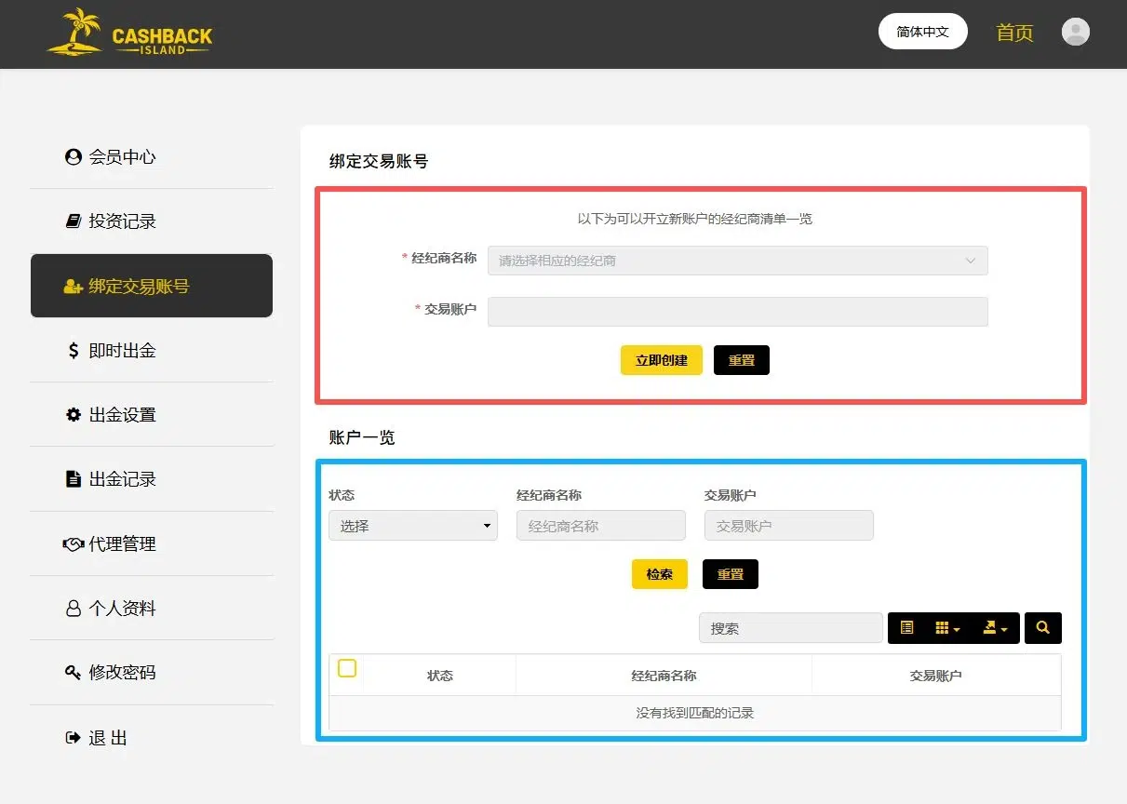This screenshot has height=804, width=1127.
Task: Click the 会员中心 person icon in sidebar
Action: click(74, 156)
